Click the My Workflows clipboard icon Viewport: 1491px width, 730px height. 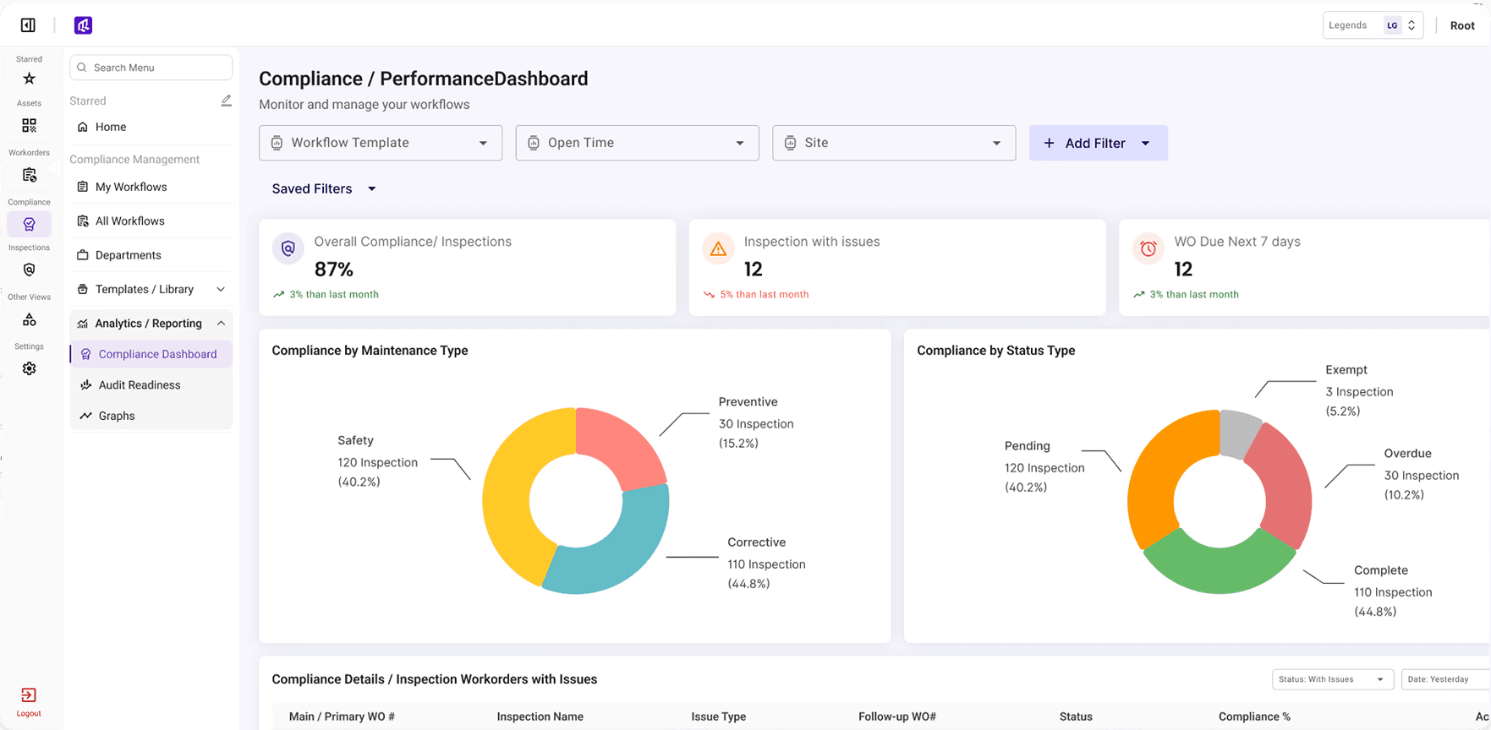pos(83,187)
